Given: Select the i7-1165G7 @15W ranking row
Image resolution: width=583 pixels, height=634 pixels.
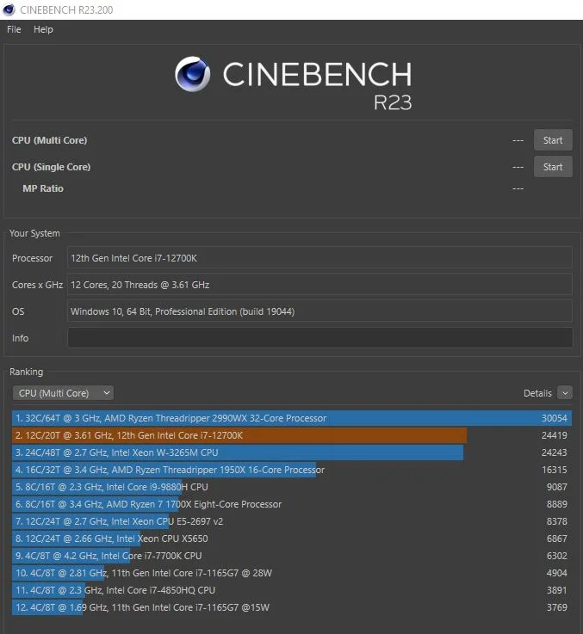Looking at the screenshot, I should pos(291,607).
